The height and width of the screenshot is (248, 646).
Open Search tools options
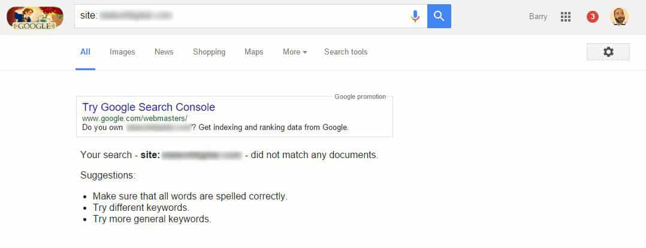346,52
